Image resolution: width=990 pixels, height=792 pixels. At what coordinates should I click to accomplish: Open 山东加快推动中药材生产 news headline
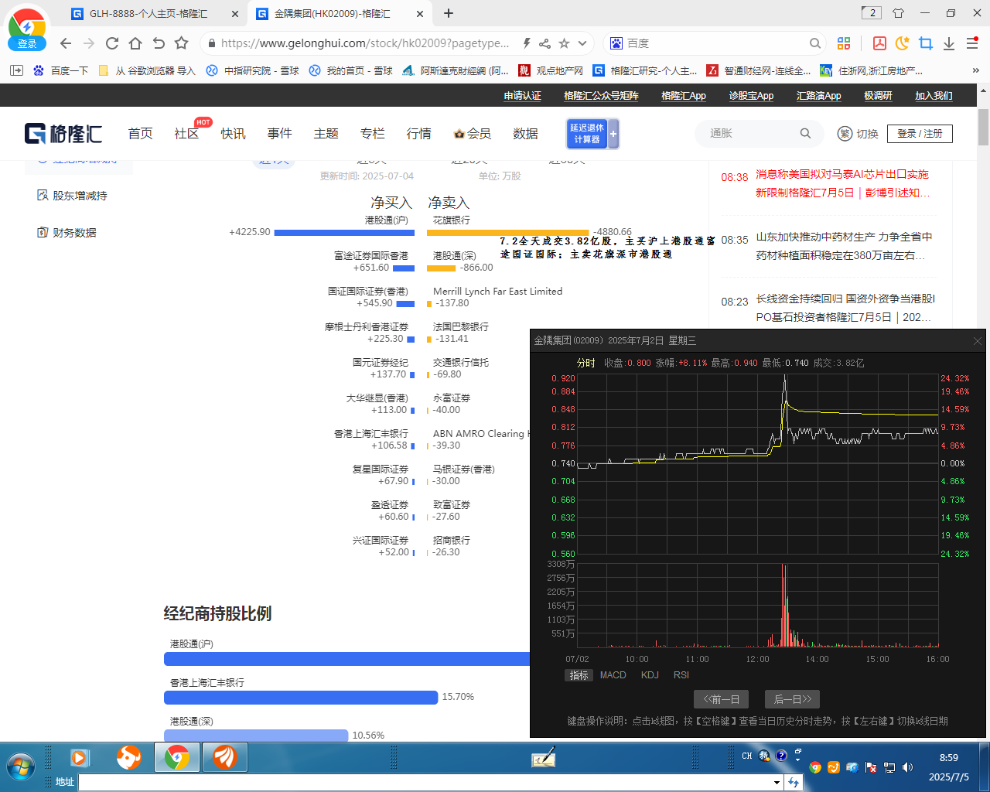[844, 246]
